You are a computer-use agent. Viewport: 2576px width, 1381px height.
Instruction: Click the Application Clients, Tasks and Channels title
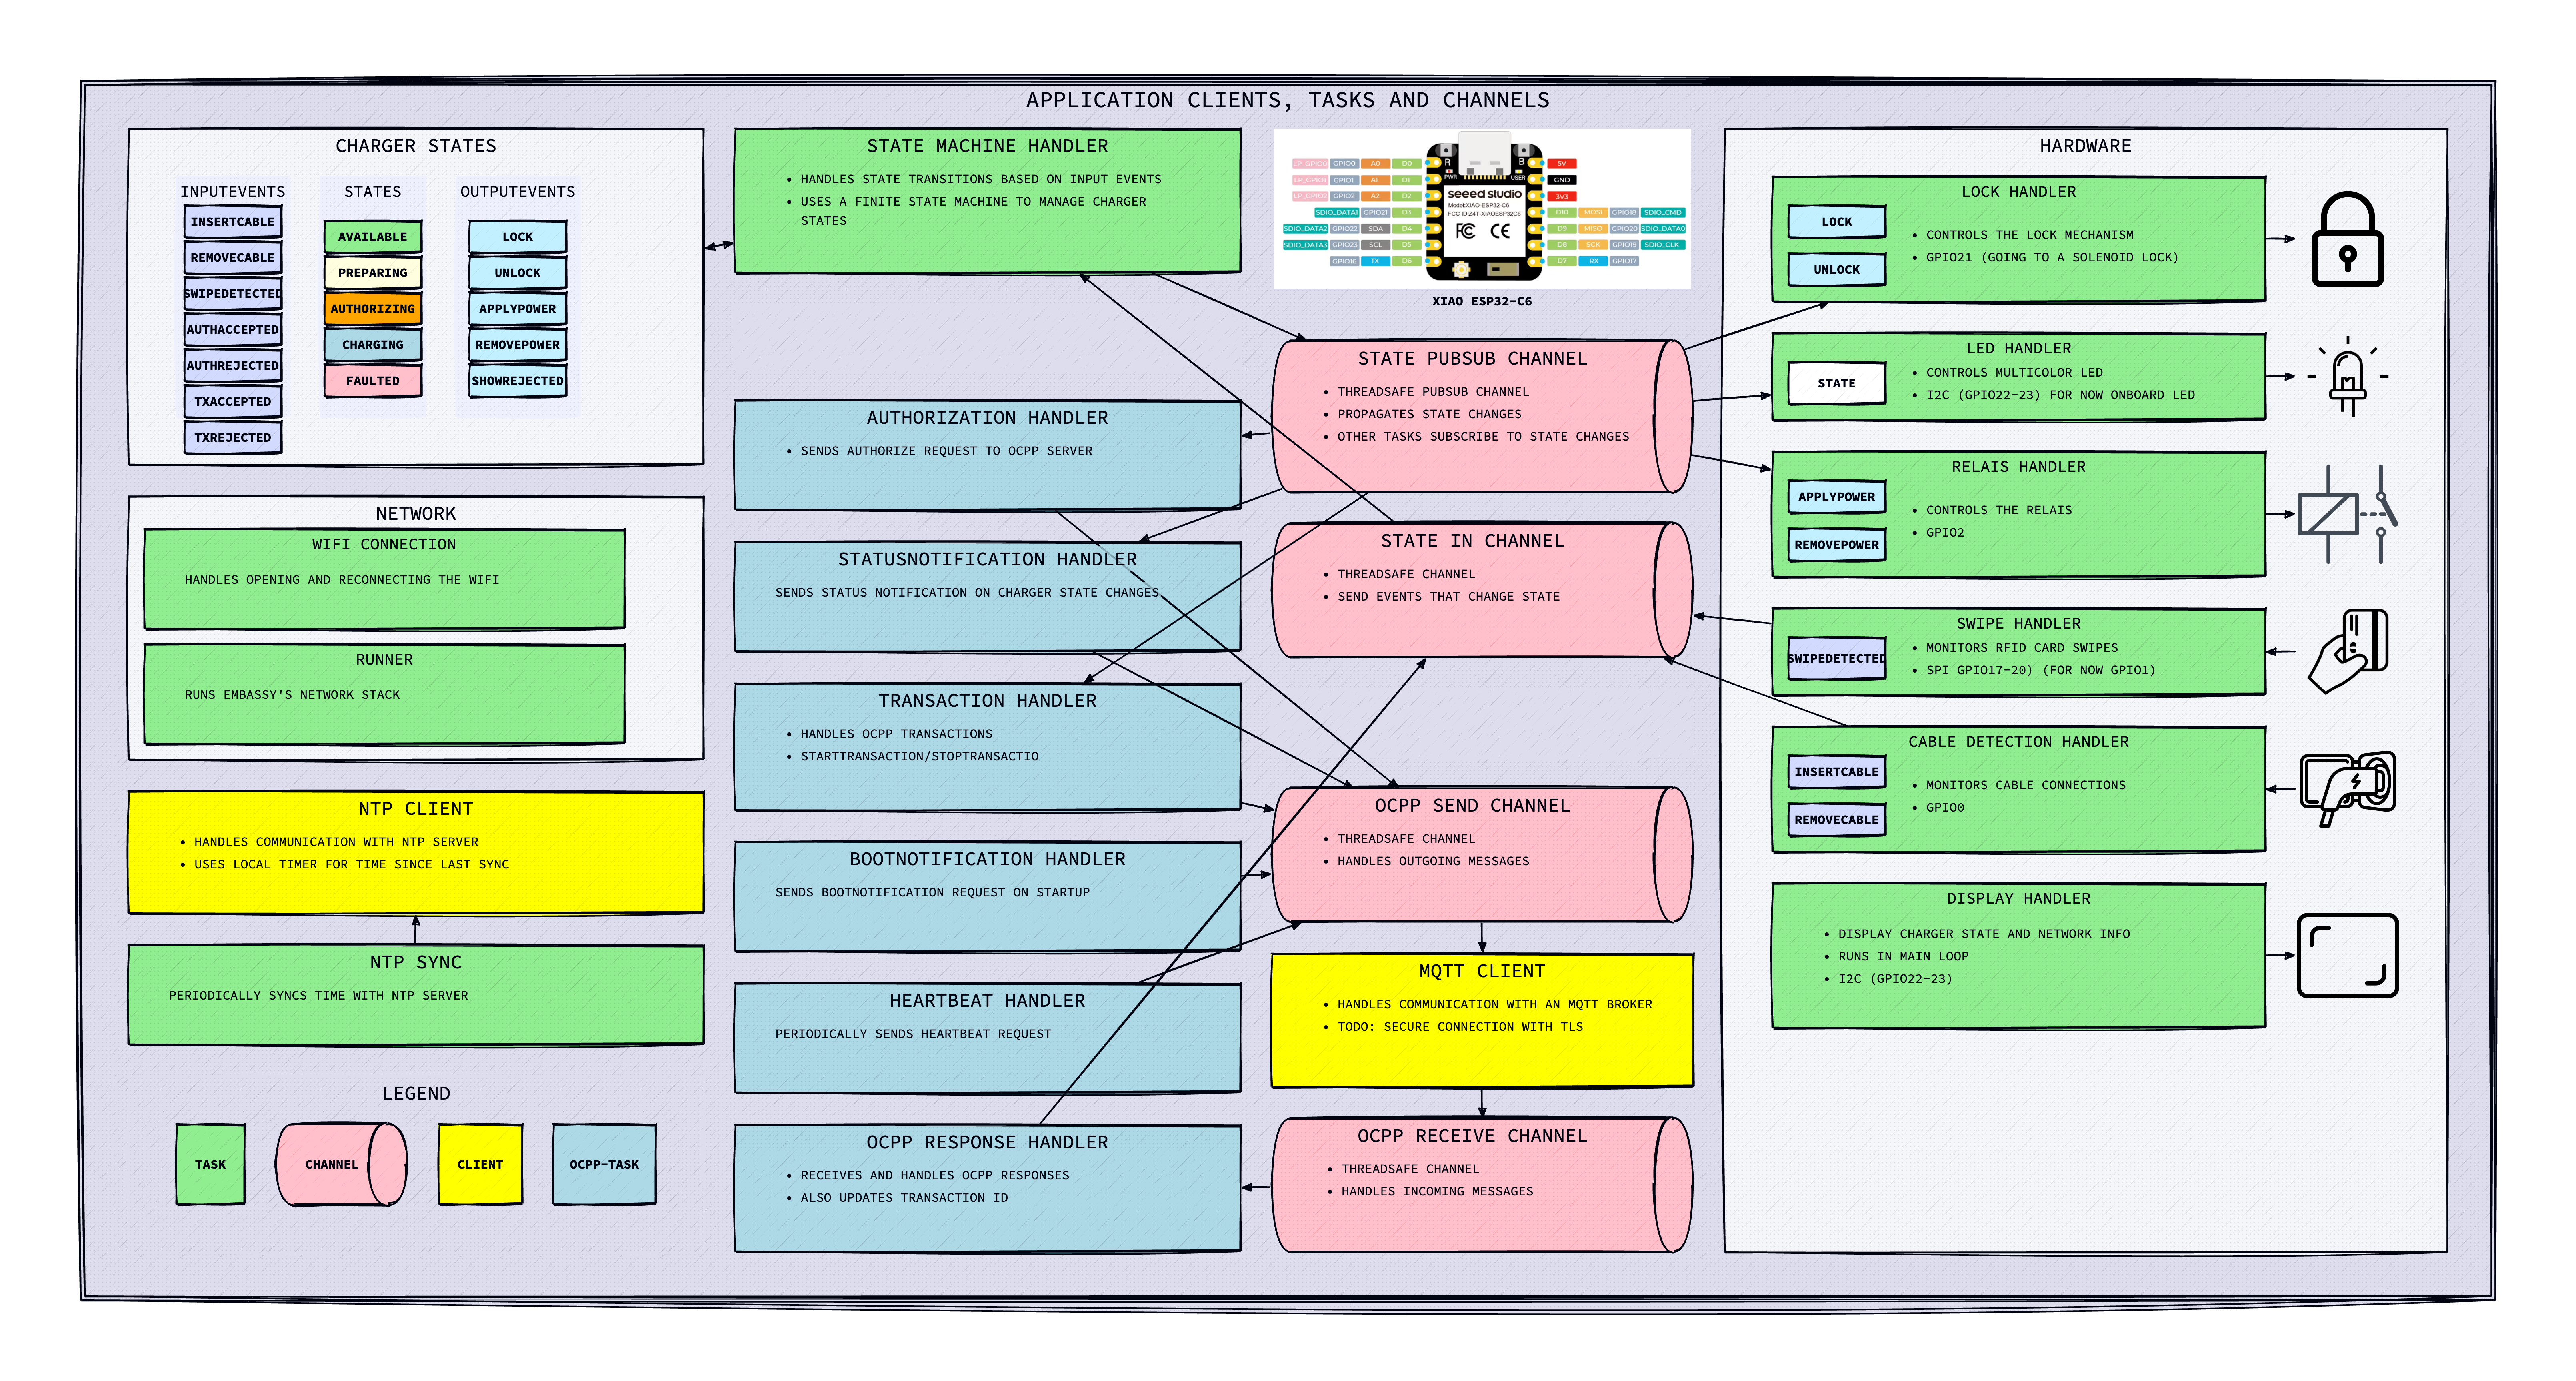[1287, 100]
